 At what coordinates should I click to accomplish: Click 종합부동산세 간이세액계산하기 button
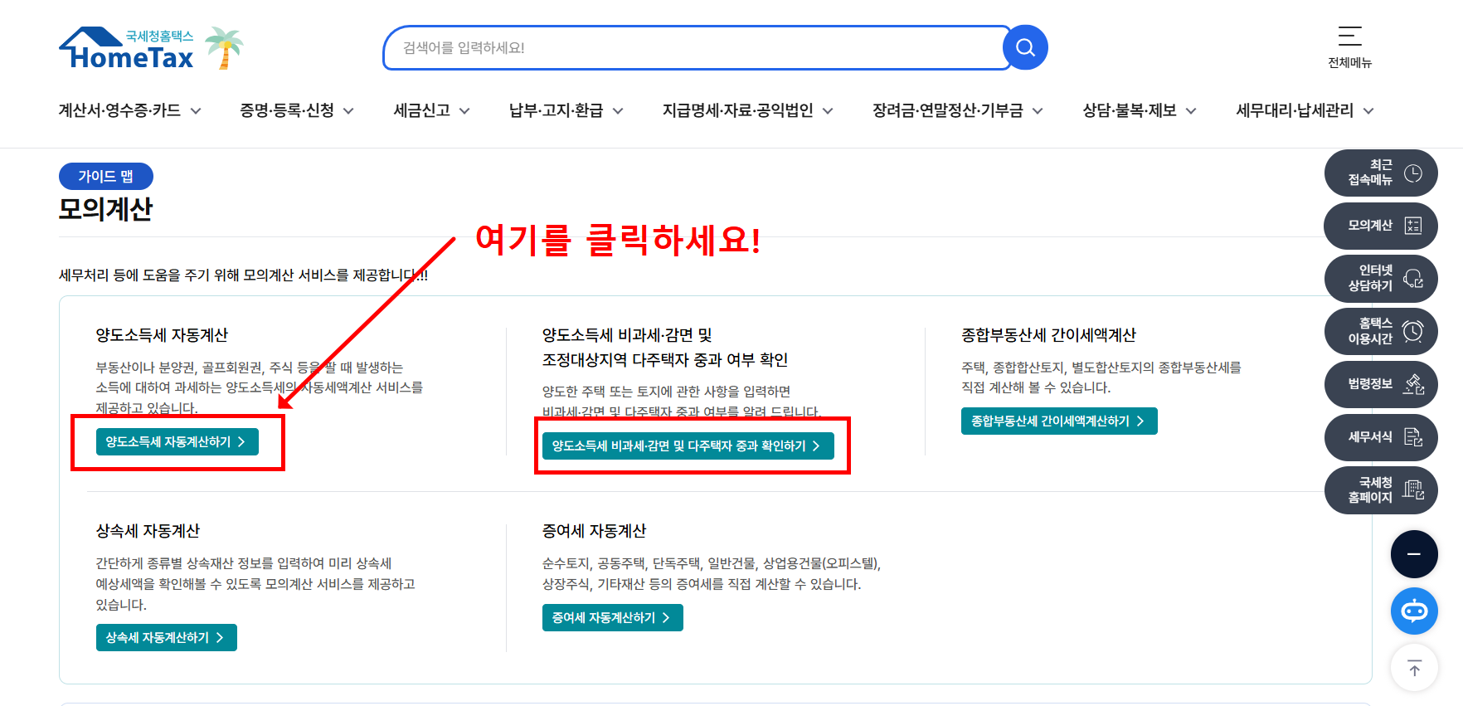pos(1059,421)
